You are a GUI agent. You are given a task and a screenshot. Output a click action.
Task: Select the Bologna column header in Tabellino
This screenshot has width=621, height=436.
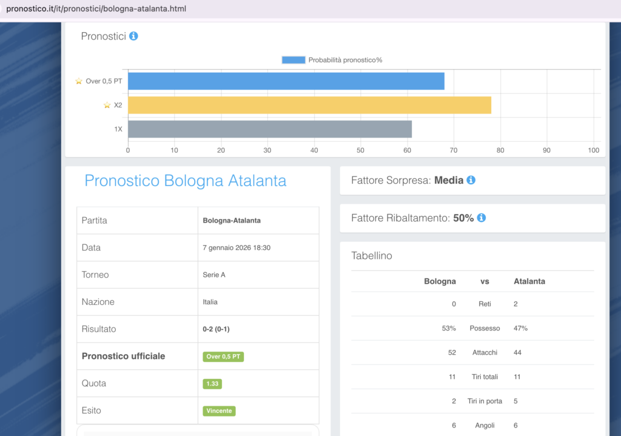pos(440,281)
